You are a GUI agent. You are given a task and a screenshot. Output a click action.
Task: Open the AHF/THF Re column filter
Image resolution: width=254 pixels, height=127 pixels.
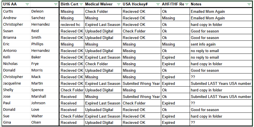click(x=187, y=4)
